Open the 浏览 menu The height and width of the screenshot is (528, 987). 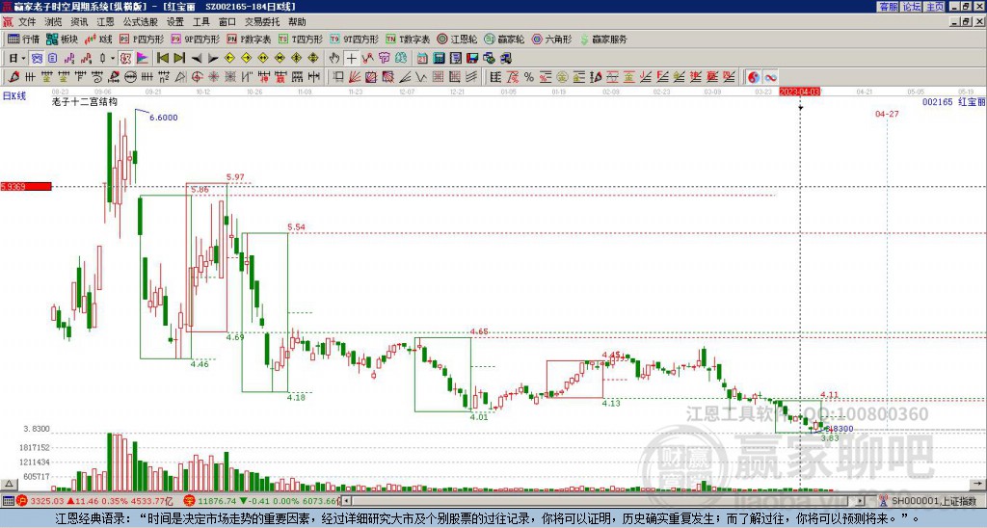pyautogui.click(x=53, y=22)
